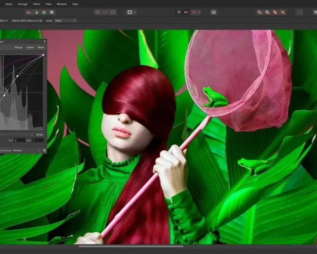Toggle the crop-like grid snapping icon
The height and width of the screenshot is (254, 317).
point(179,12)
